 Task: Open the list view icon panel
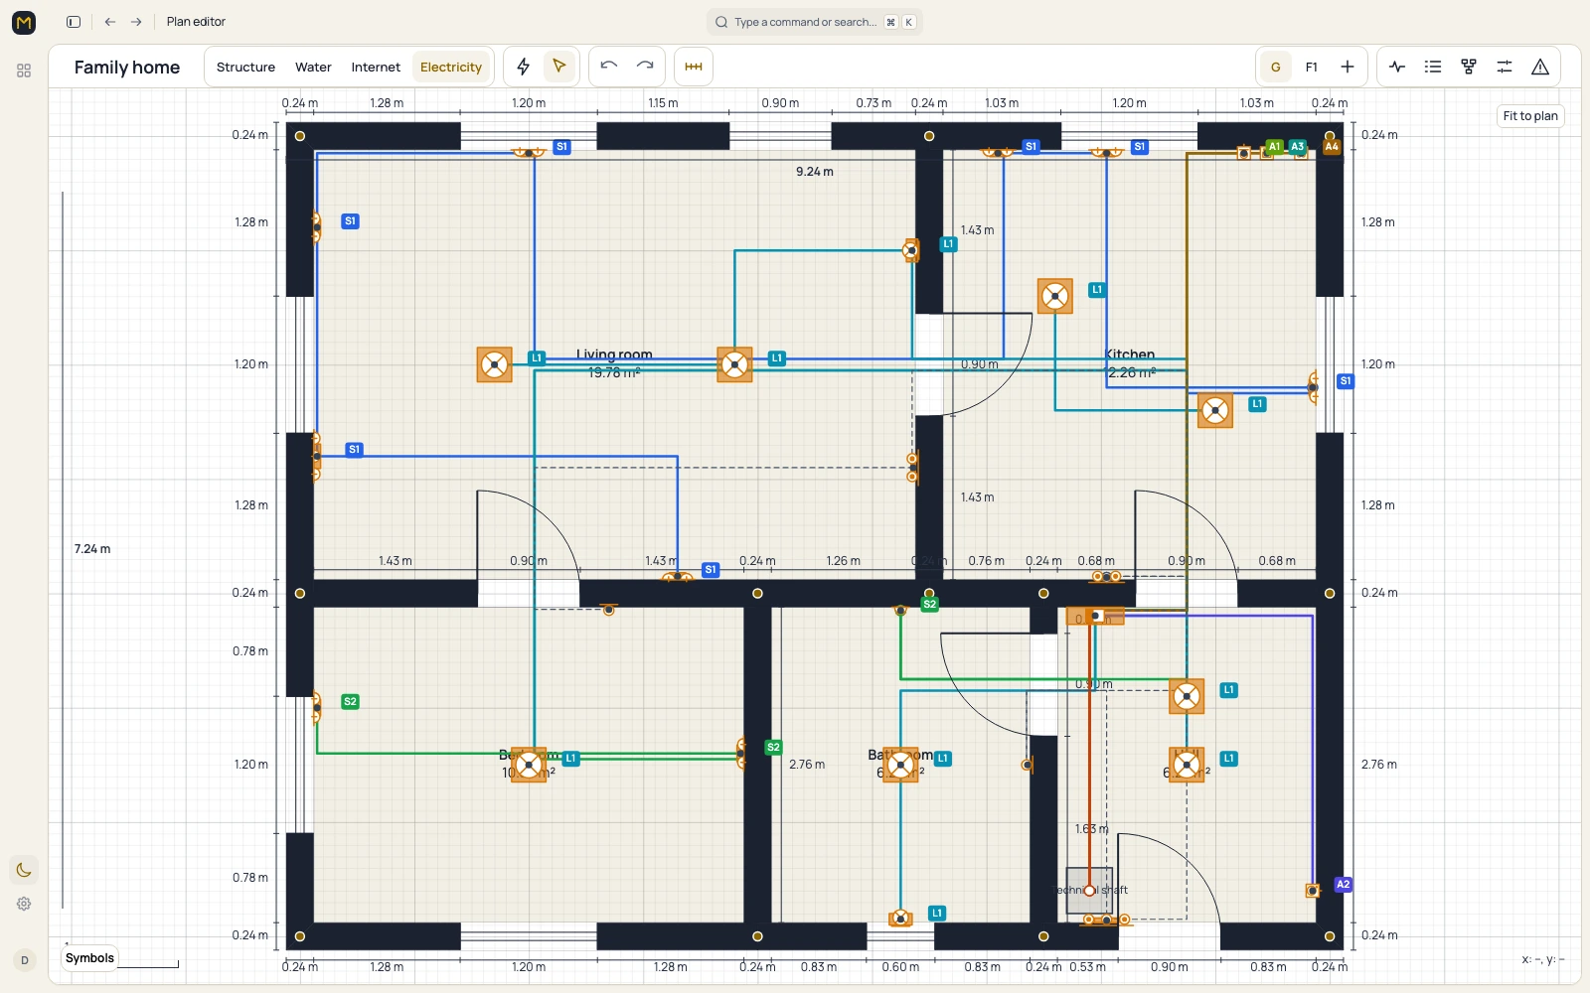click(1433, 67)
